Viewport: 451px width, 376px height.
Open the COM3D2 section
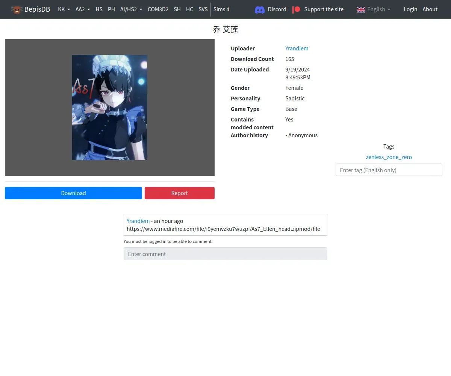(x=158, y=9)
